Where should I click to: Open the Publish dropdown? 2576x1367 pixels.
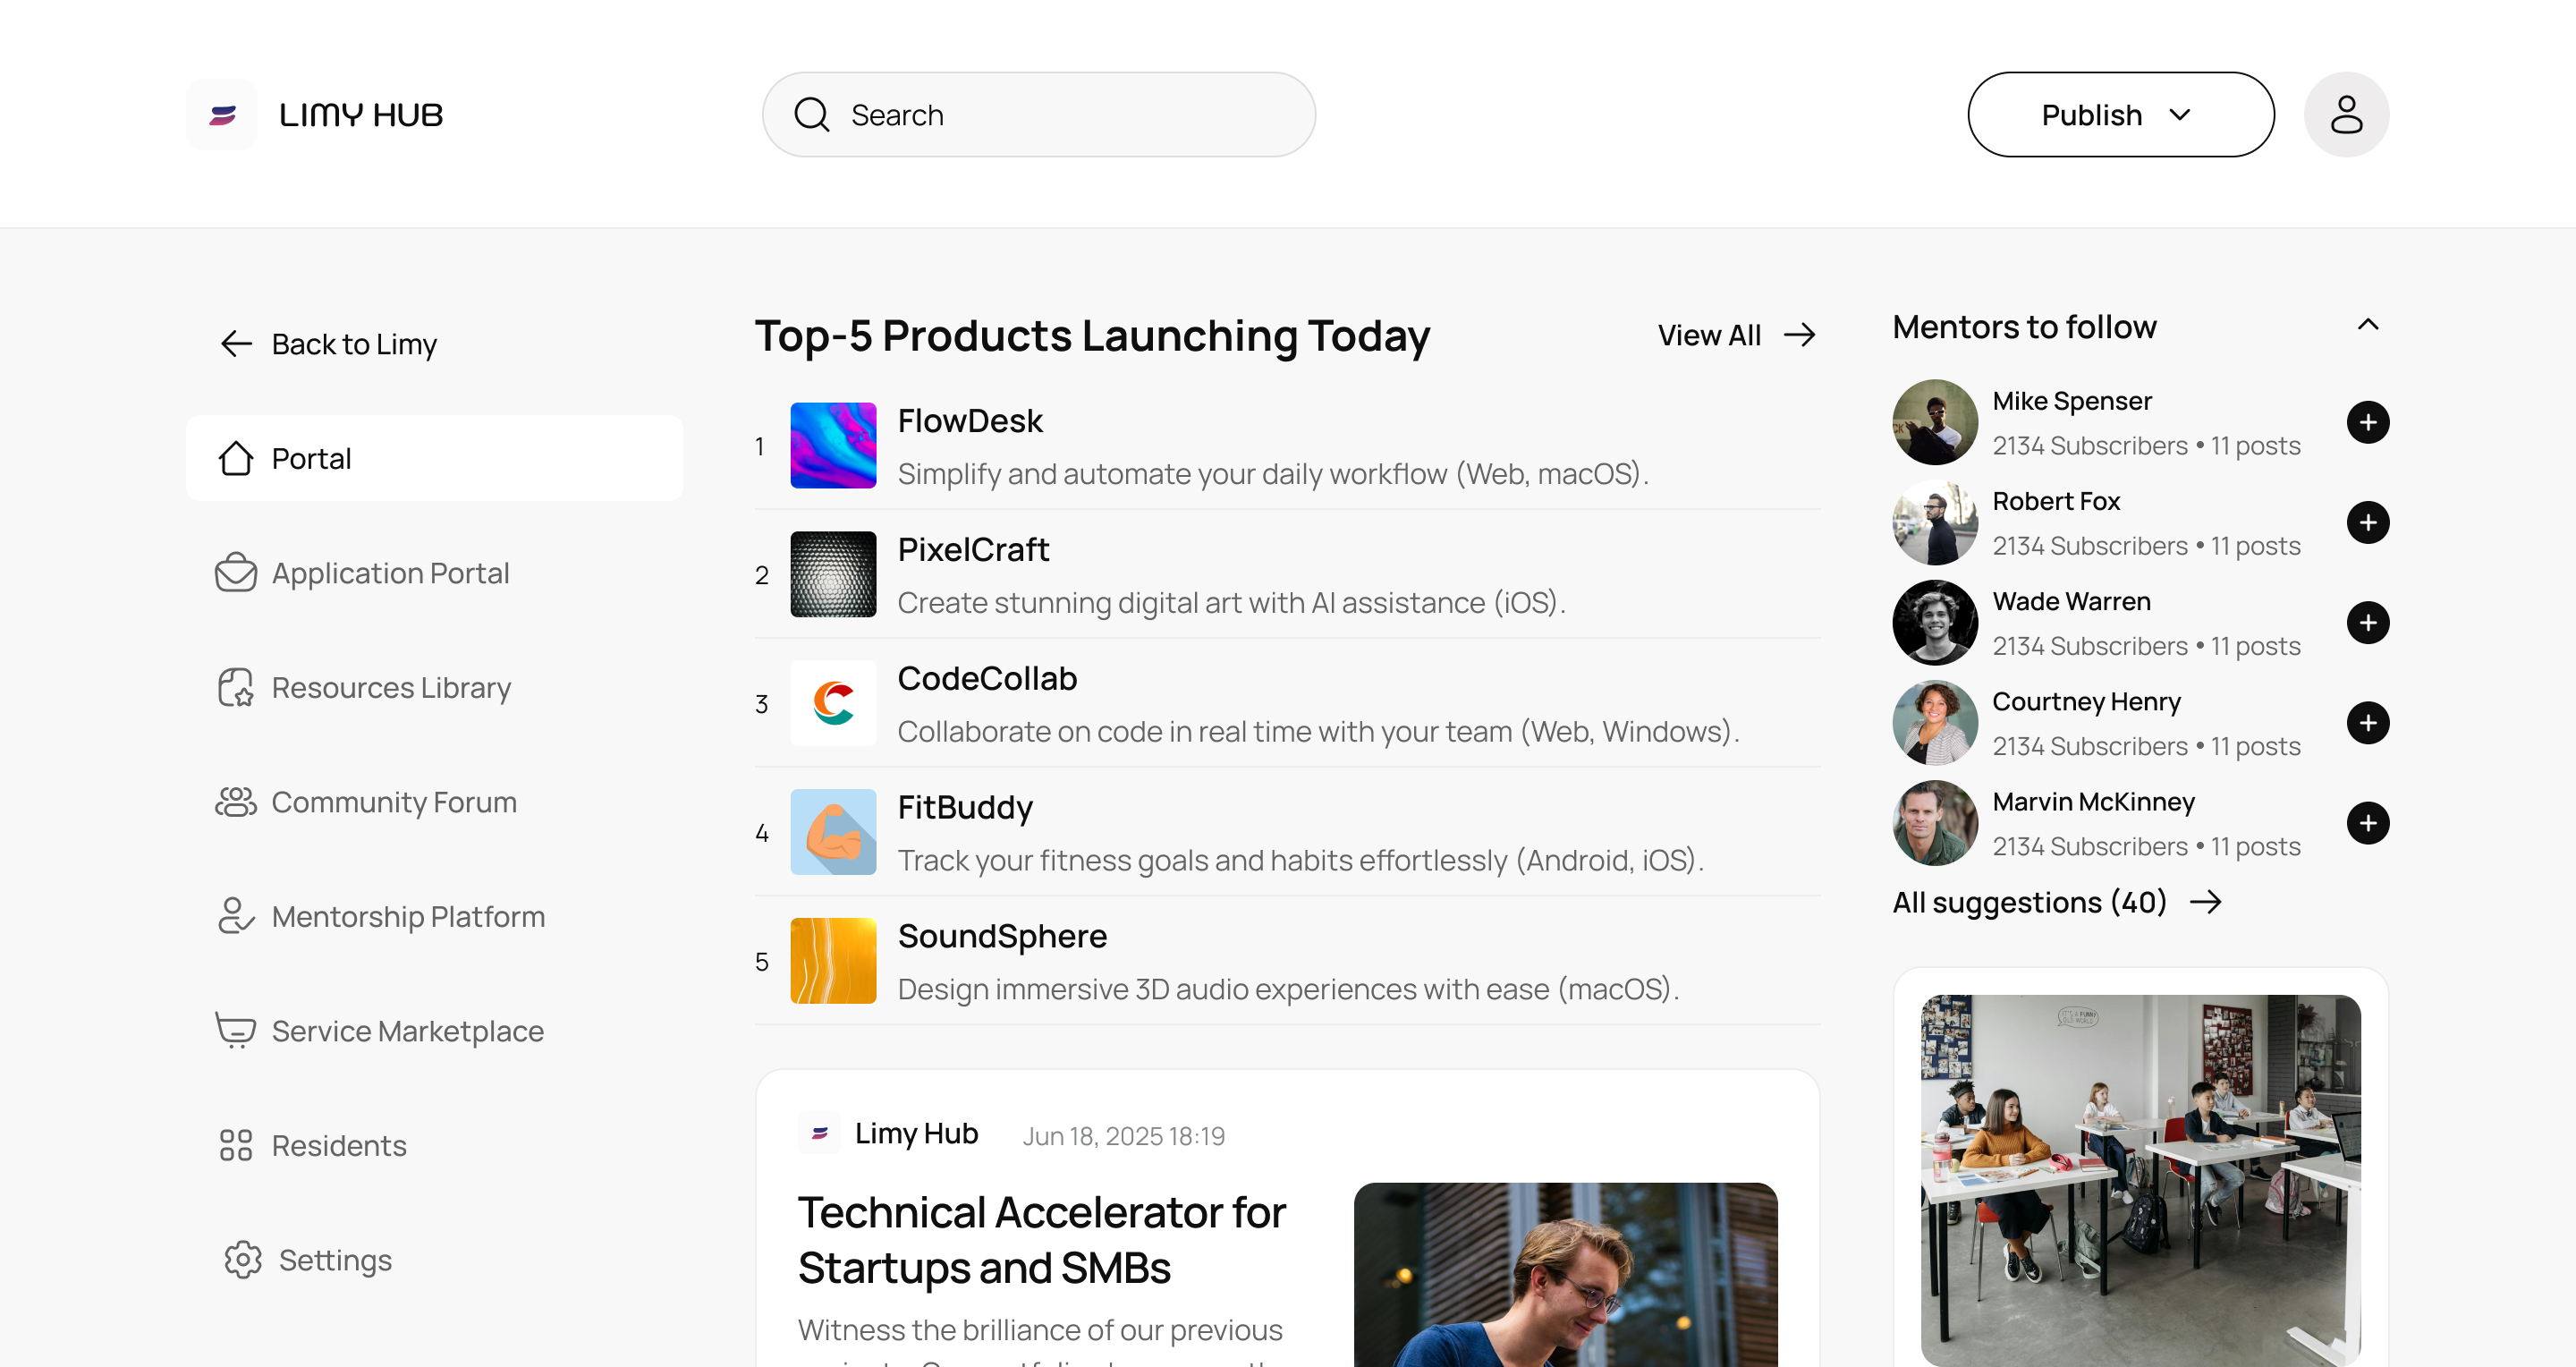pos(2120,114)
